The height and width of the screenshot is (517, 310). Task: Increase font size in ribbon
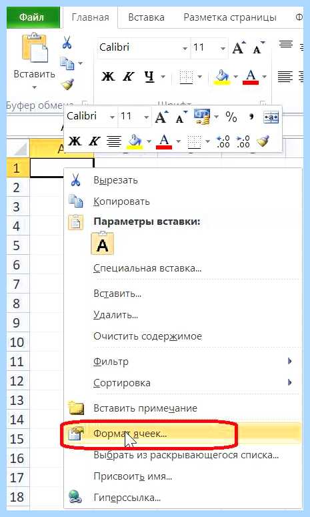(x=239, y=48)
